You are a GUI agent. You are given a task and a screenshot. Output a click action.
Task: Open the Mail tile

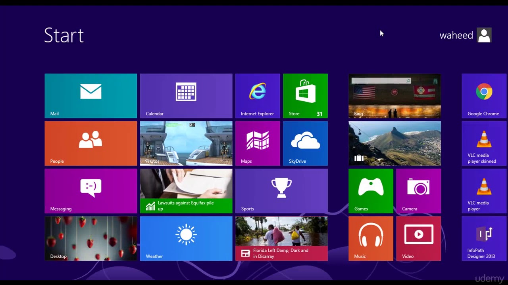click(x=91, y=96)
